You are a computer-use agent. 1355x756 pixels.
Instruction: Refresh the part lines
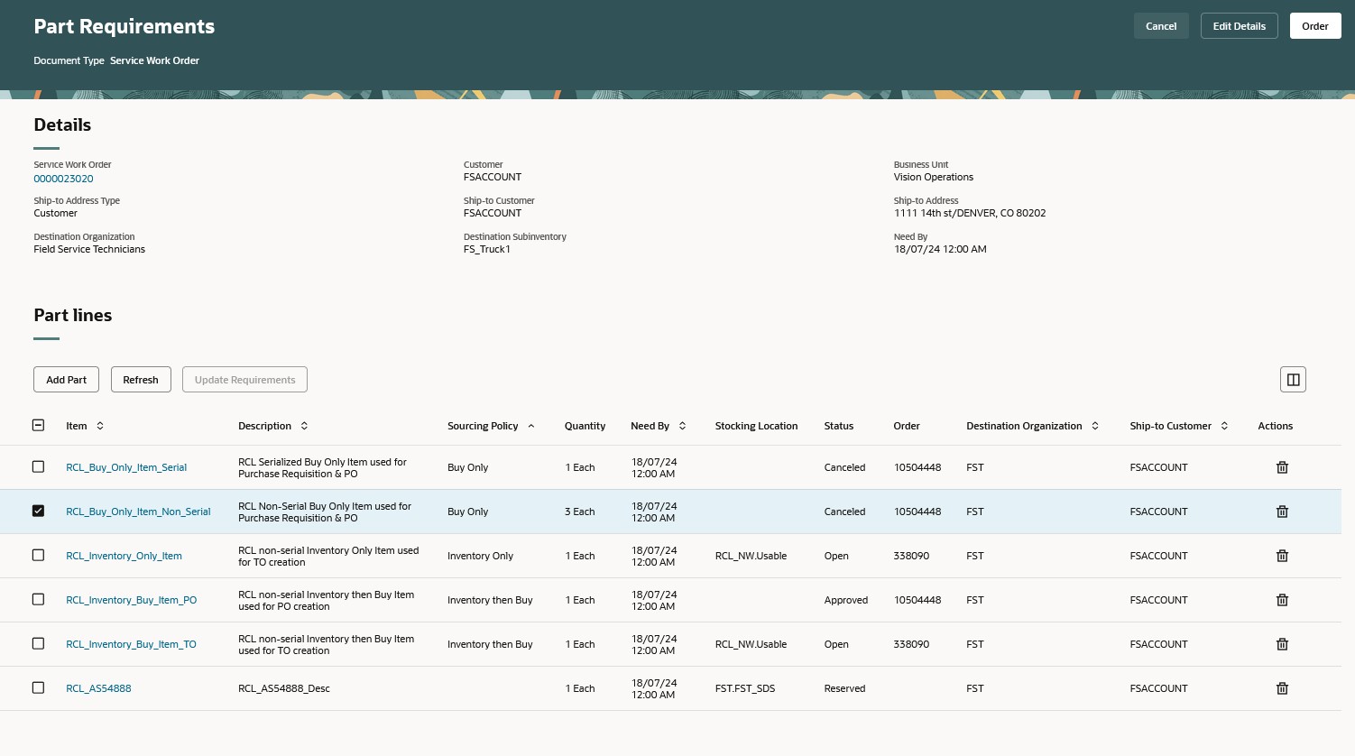pos(141,380)
